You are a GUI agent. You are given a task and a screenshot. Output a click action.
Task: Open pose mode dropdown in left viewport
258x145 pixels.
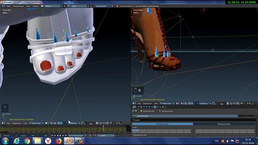coord(36,123)
